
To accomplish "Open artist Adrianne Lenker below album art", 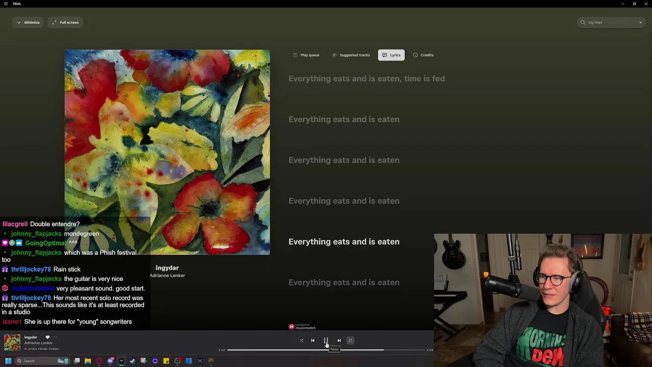I will pos(167,275).
